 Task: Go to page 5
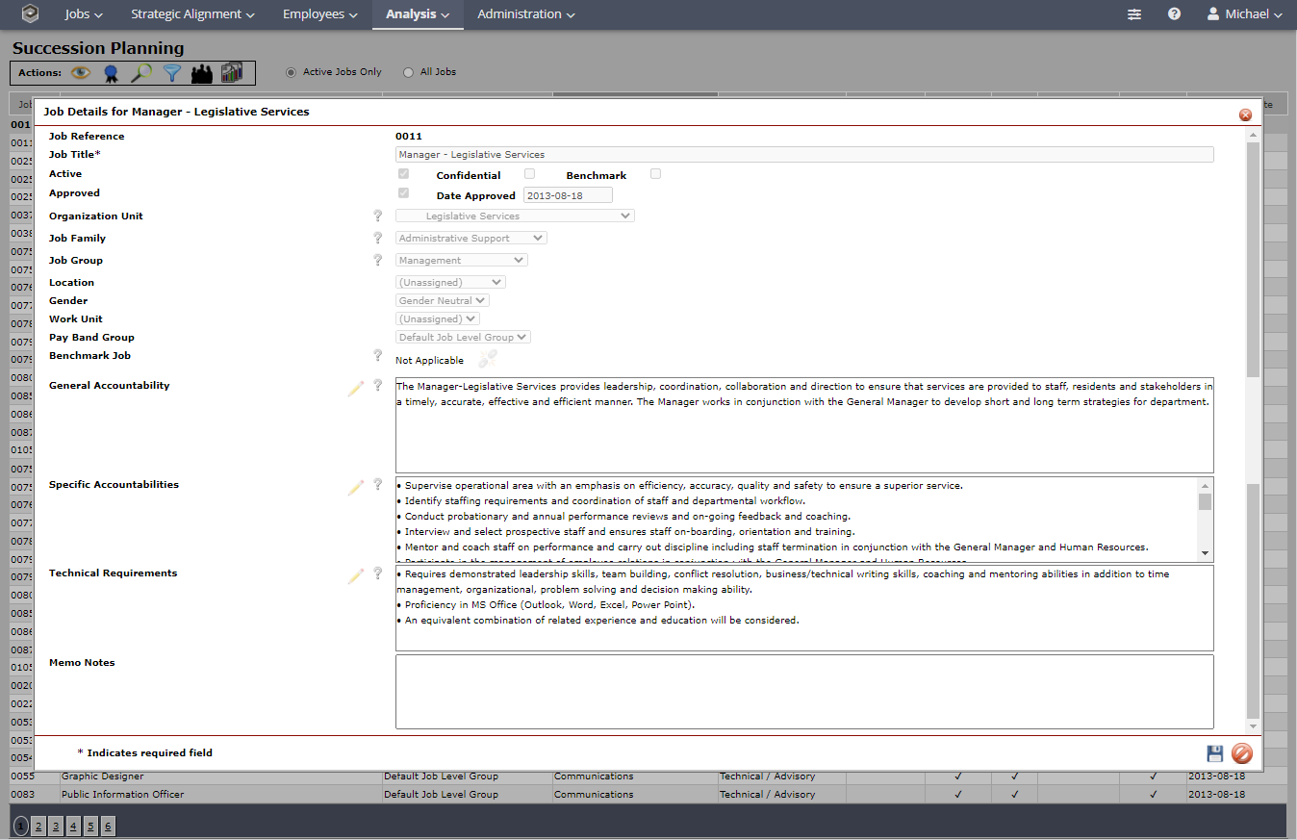(90, 826)
